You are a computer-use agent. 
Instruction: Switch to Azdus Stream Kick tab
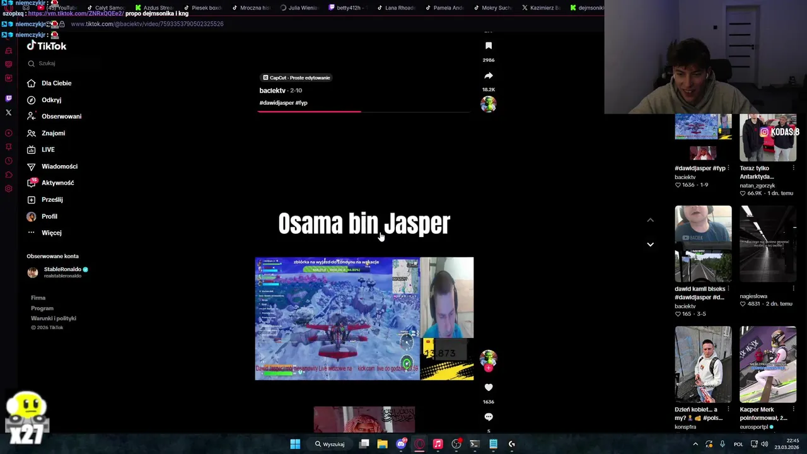(x=155, y=8)
